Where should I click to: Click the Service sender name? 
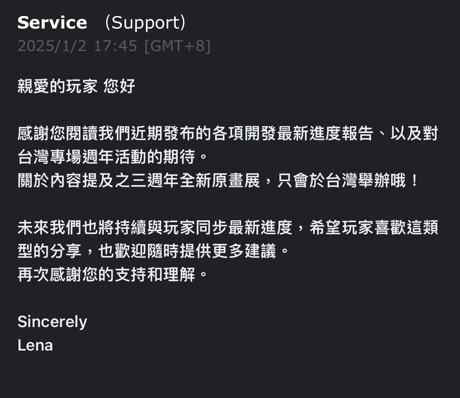tap(52, 22)
